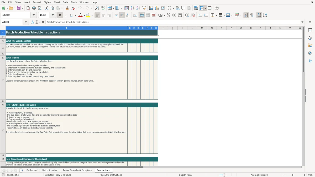The width and height of the screenshot is (315, 177).
Task: Align text right
Action: click(x=109, y=15)
